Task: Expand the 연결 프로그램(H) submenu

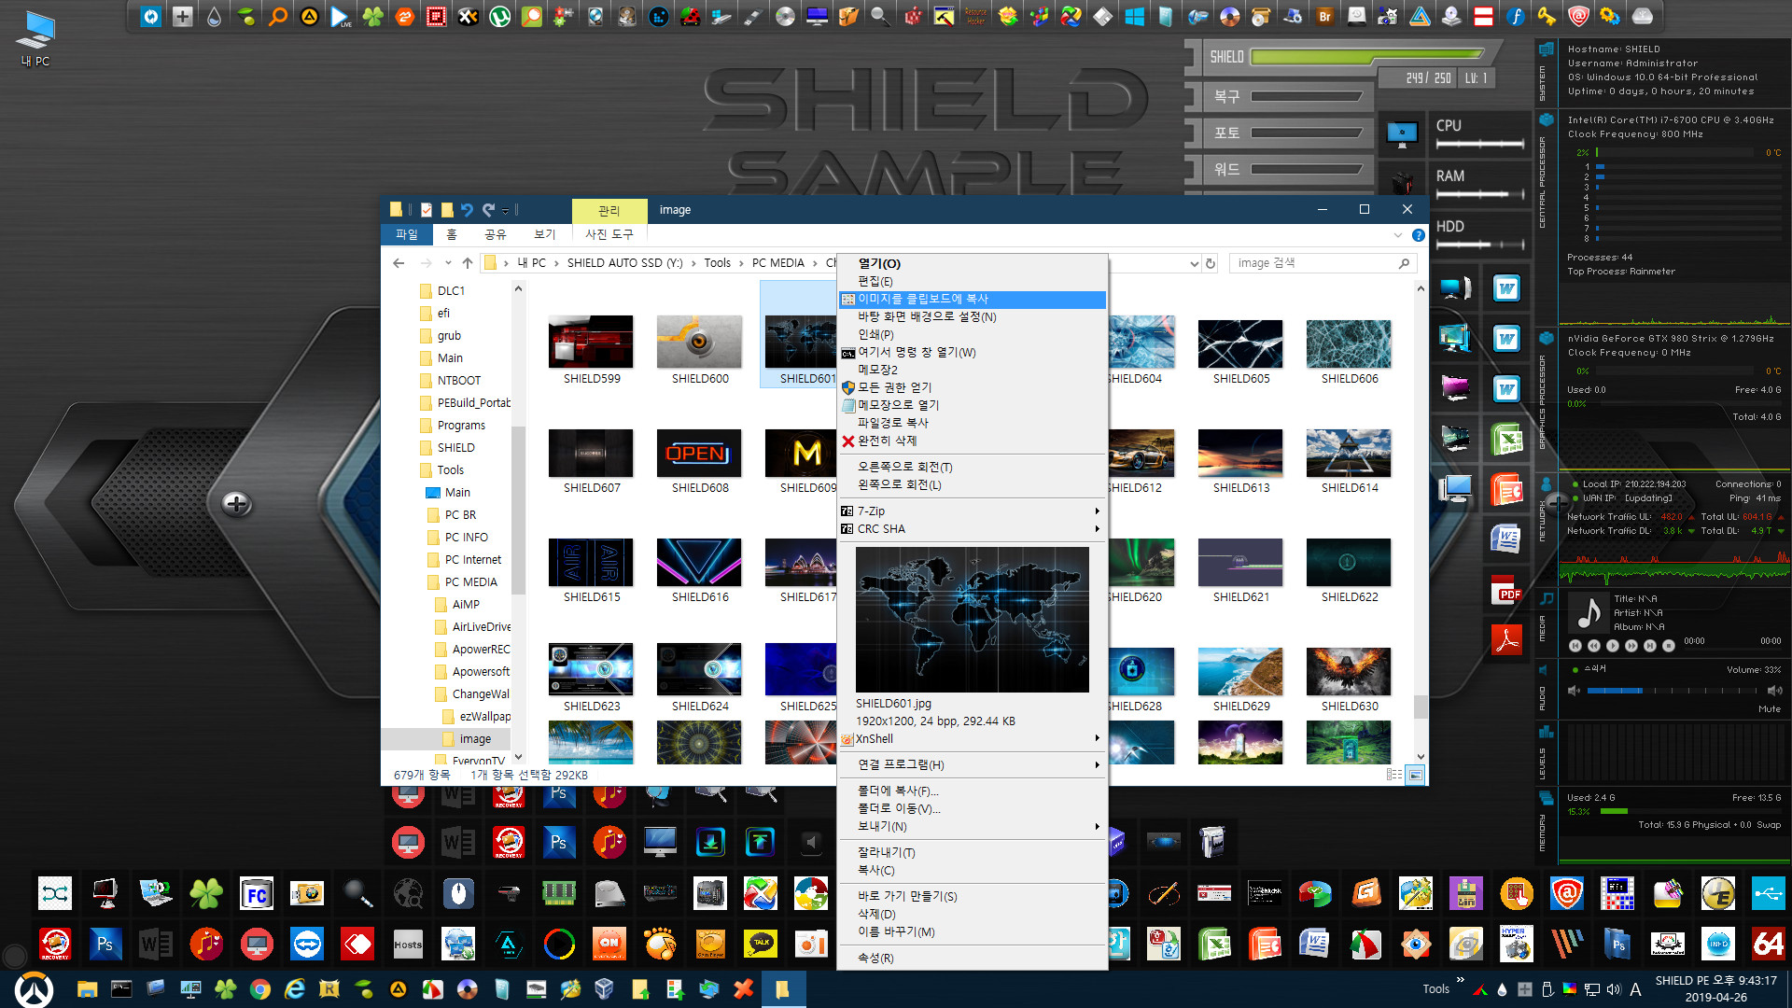Action: (x=972, y=765)
